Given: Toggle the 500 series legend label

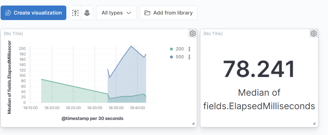Looking at the screenshot, I should 180,57.
